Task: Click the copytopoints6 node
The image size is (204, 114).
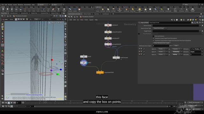Action: (100, 73)
